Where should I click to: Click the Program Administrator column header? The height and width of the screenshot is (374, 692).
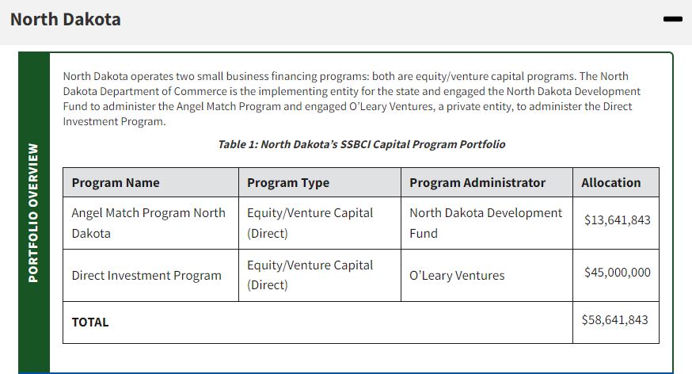(x=487, y=182)
